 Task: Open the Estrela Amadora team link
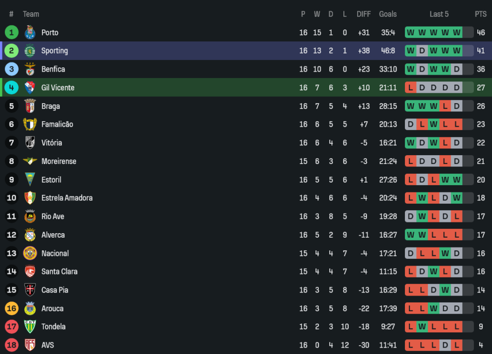pyautogui.click(x=67, y=198)
